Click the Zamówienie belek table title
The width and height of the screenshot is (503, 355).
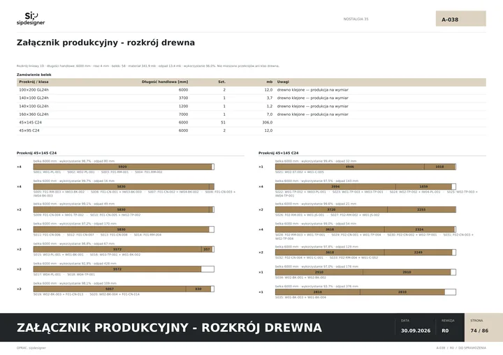coord(34,75)
